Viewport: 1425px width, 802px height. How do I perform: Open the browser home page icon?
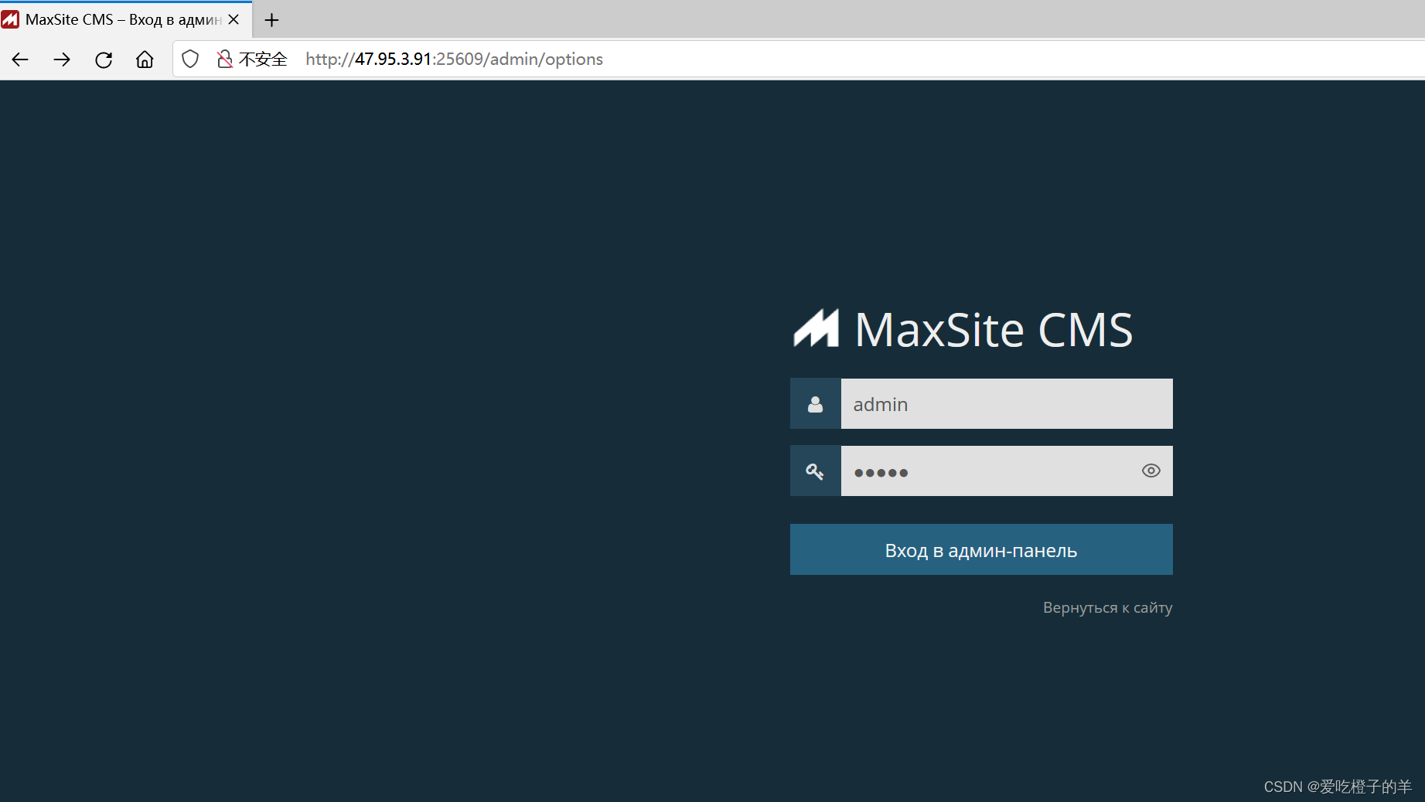tap(145, 59)
